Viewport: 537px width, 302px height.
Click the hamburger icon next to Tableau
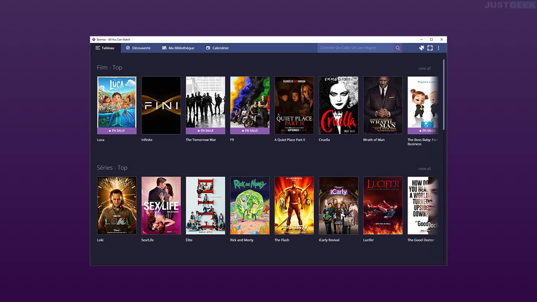(x=98, y=48)
